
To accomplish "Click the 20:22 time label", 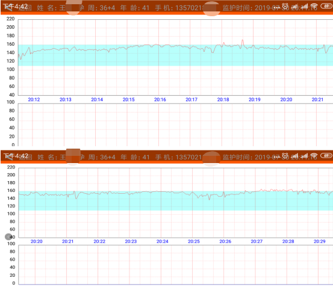I will 99,241.
